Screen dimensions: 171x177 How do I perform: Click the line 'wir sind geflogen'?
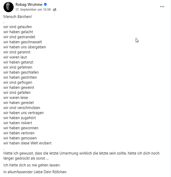coord(18,82)
